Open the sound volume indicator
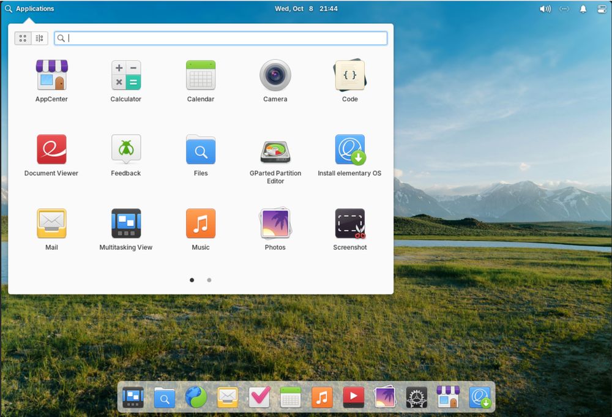Screen dimensions: 612x417 545,9
